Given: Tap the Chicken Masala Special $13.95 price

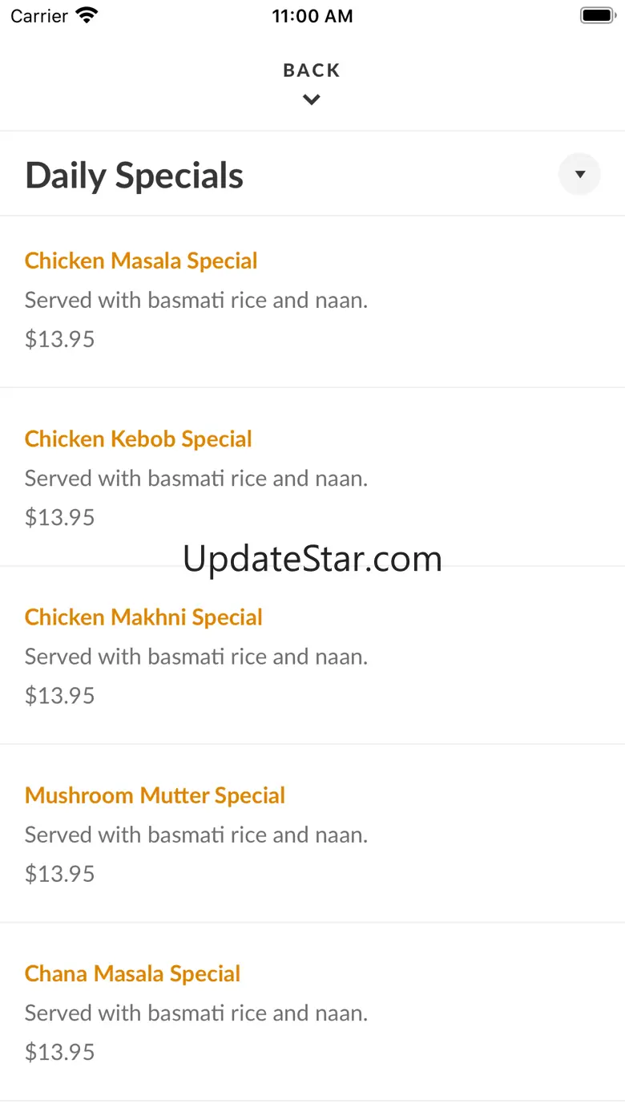Looking at the screenshot, I should (x=60, y=339).
